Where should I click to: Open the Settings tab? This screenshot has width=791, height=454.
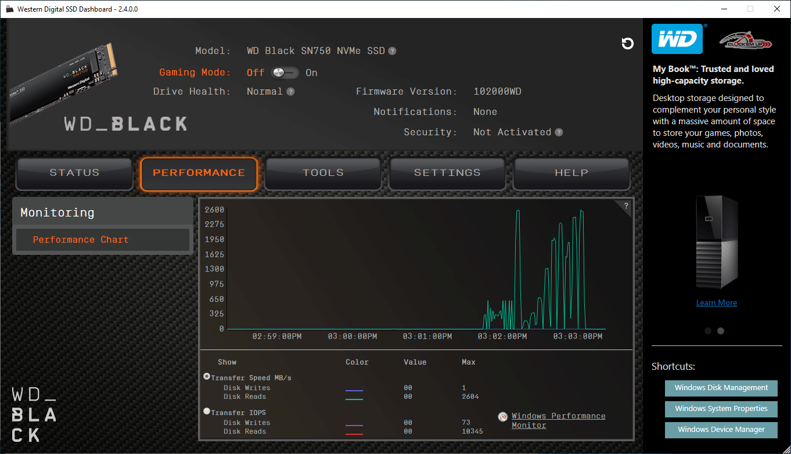click(447, 173)
